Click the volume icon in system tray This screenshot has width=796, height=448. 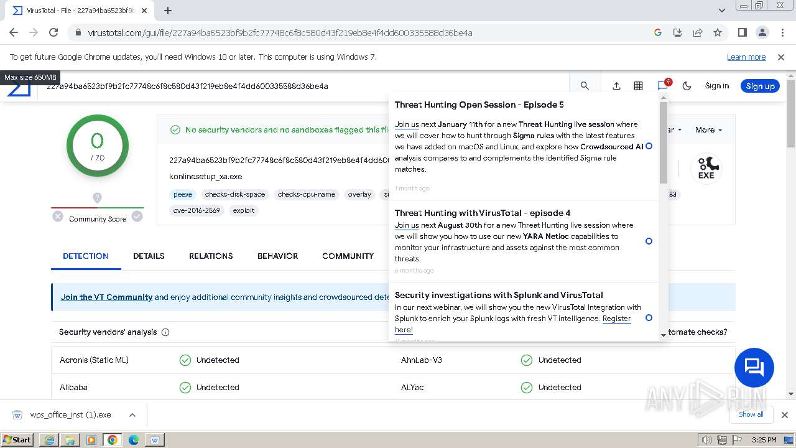(x=707, y=440)
